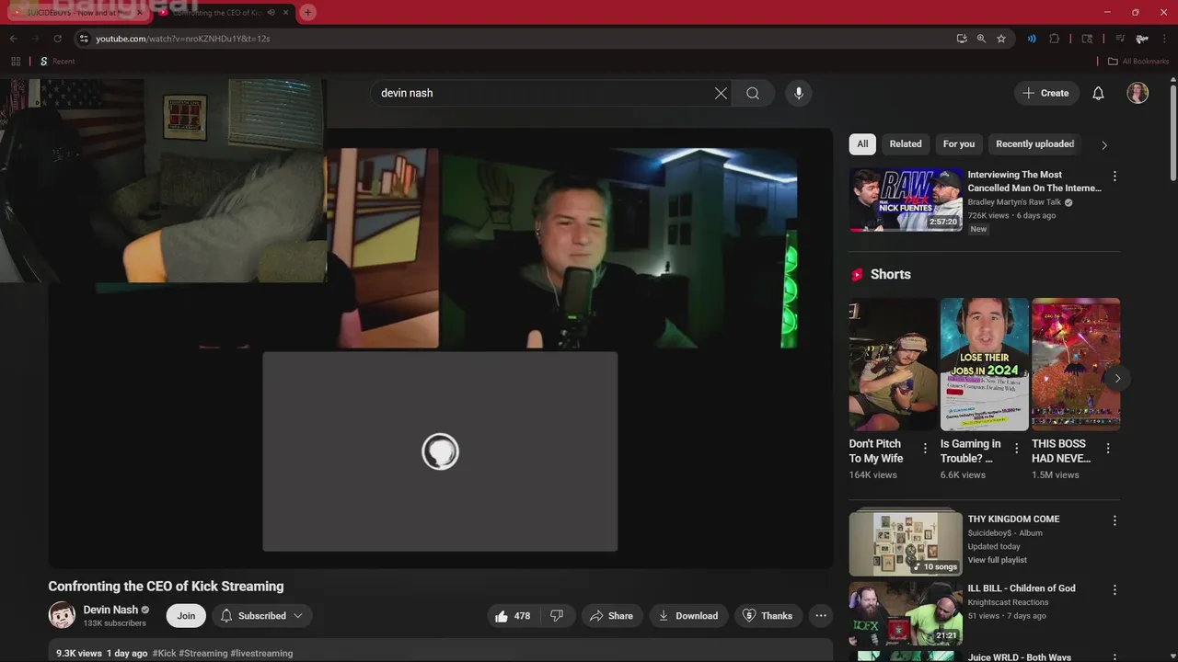
Task: Open ILL BILL Children of God thumbnail
Action: [906, 612]
